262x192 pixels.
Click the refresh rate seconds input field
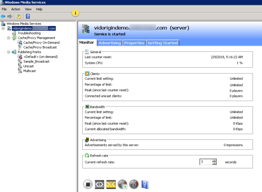(206, 162)
